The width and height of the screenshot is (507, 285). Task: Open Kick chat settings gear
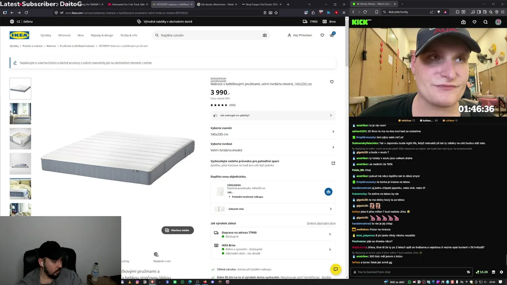tap(501, 272)
